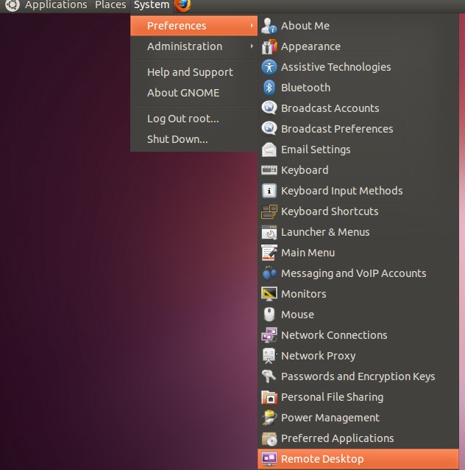Close the System menu in the panel

click(152, 5)
